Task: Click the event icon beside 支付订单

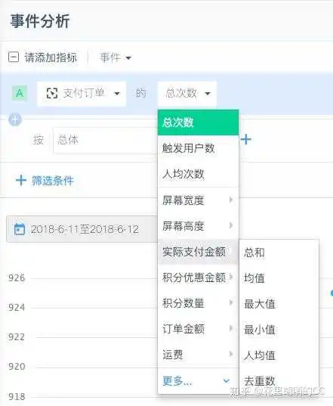Action: [52, 93]
